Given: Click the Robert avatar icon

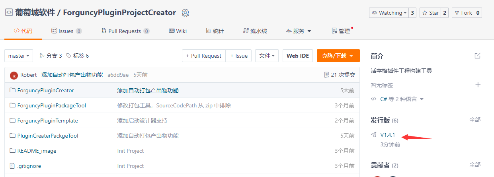Looking at the screenshot, I should tap(14, 75).
